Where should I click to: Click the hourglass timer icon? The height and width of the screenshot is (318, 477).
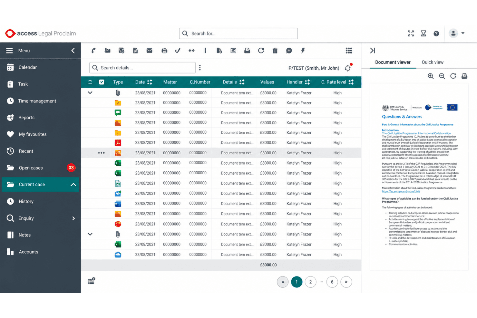pos(423,34)
